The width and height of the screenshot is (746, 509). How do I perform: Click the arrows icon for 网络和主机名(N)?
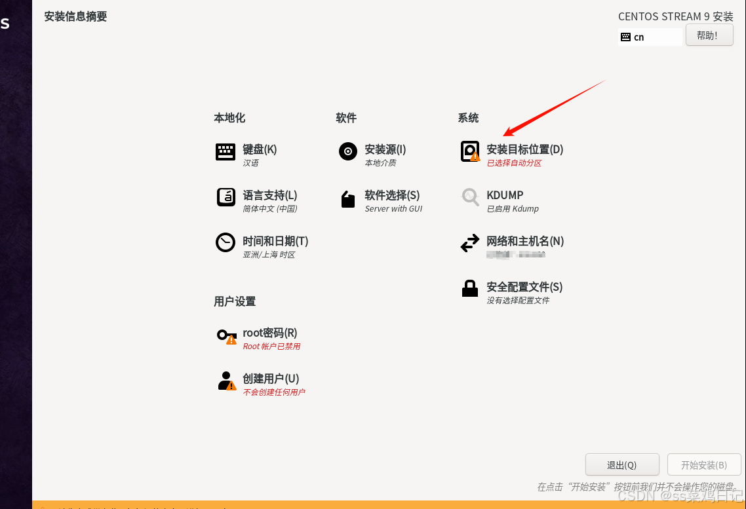(x=469, y=243)
